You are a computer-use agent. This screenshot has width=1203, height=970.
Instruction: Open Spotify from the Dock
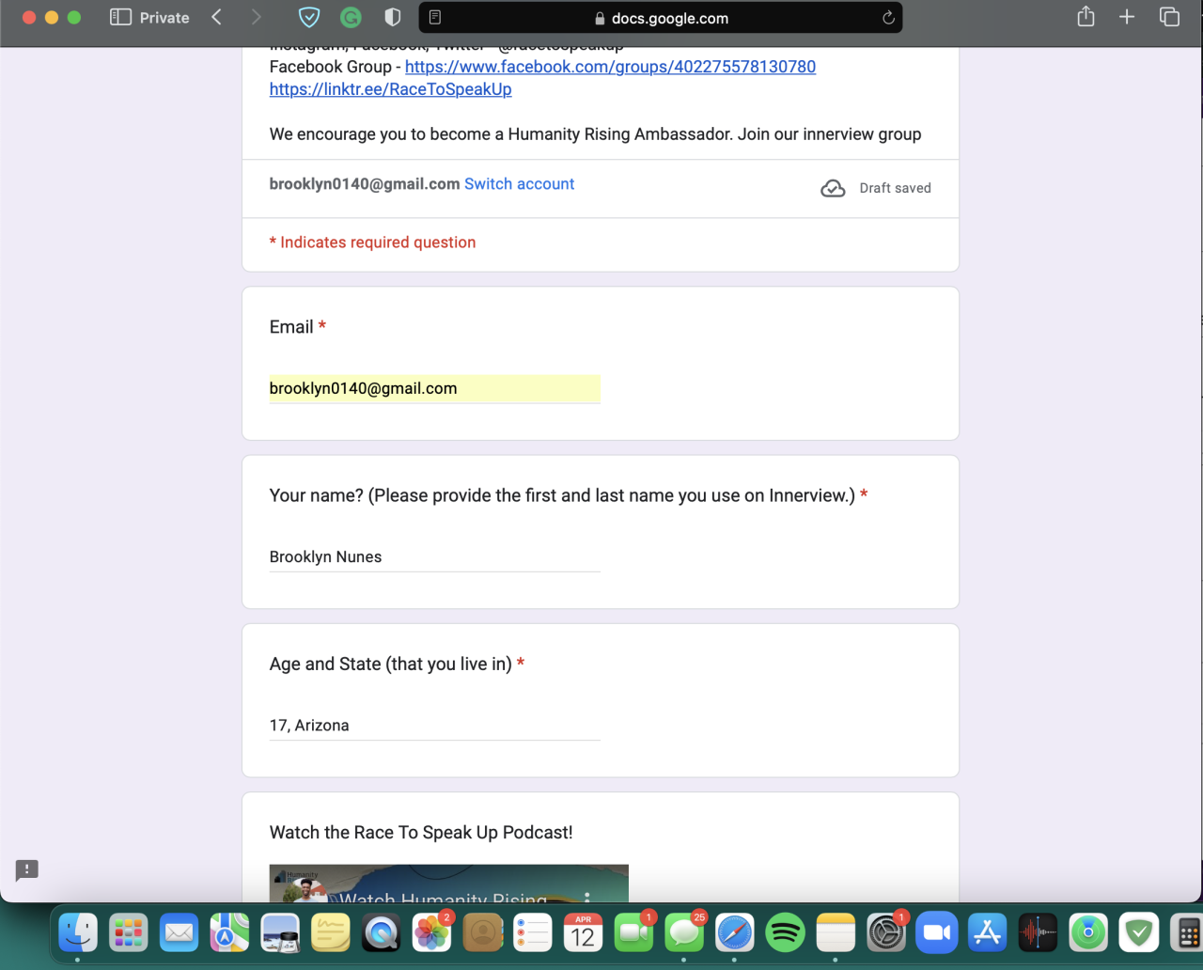pos(785,933)
